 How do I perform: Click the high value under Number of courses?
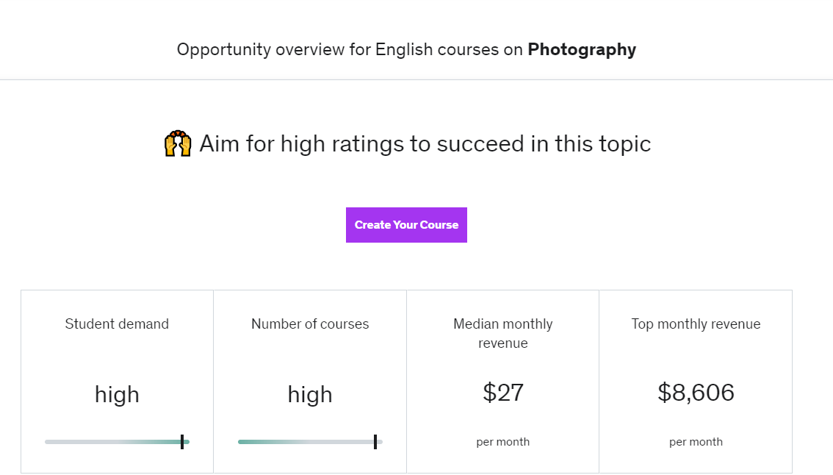[310, 394]
